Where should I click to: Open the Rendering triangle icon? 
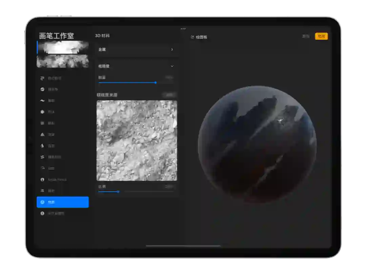pos(42,134)
